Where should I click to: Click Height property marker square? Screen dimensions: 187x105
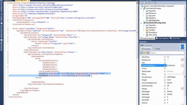(x=165, y=80)
